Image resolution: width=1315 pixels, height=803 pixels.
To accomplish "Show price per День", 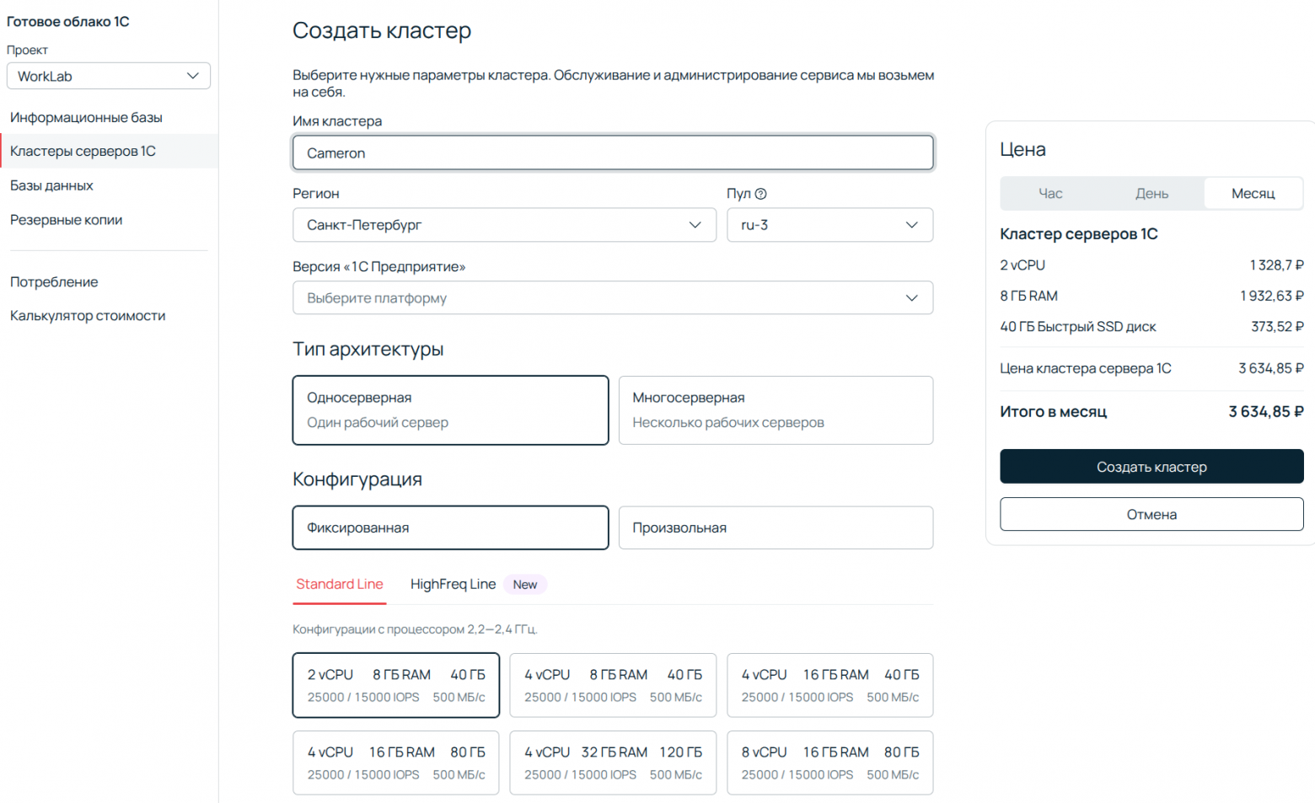I will pos(1151,194).
